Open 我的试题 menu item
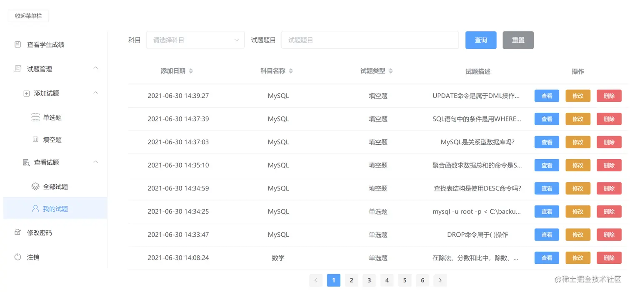 point(55,208)
